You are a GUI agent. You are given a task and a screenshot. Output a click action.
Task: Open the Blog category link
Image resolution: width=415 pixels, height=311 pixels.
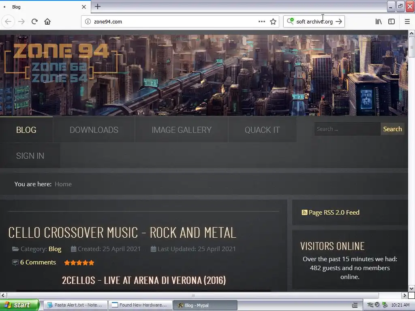(55, 249)
